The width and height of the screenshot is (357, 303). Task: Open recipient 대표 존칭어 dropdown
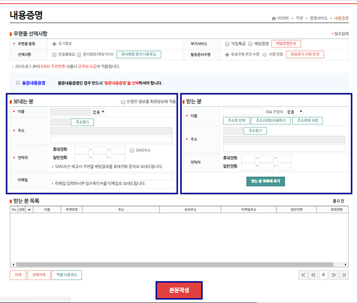295,112
